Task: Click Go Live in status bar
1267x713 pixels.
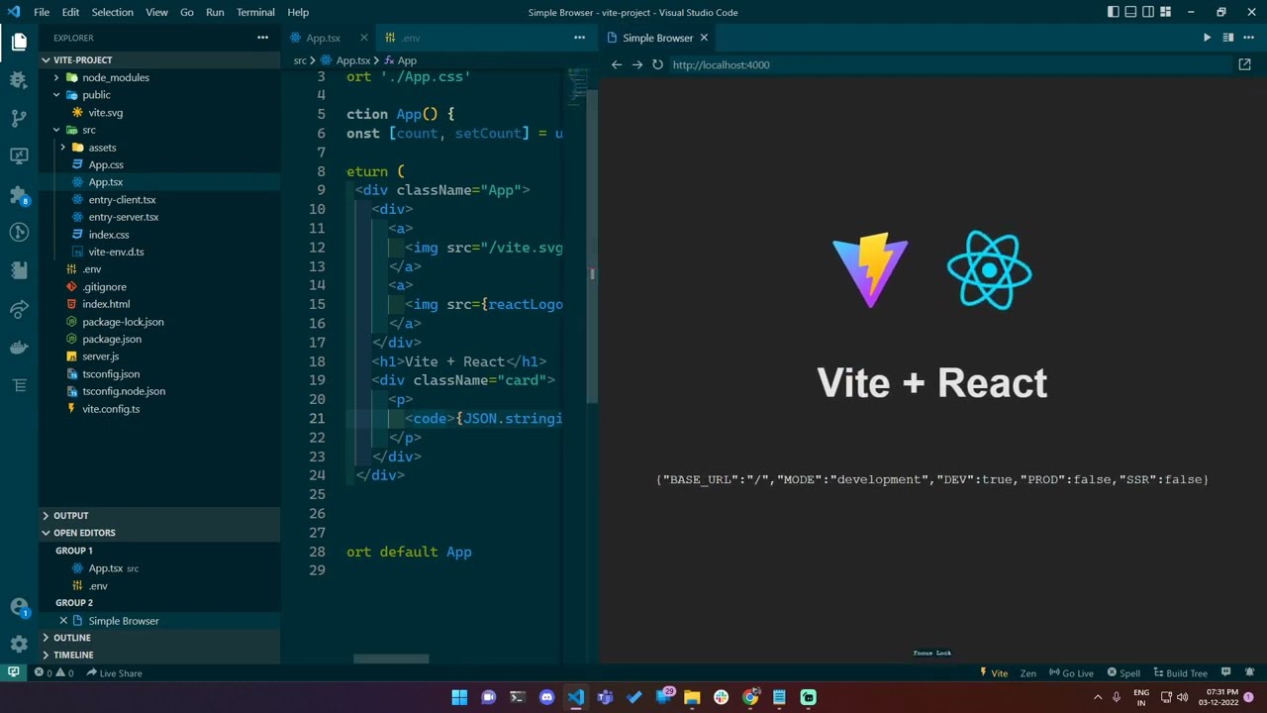Action: (x=1071, y=673)
